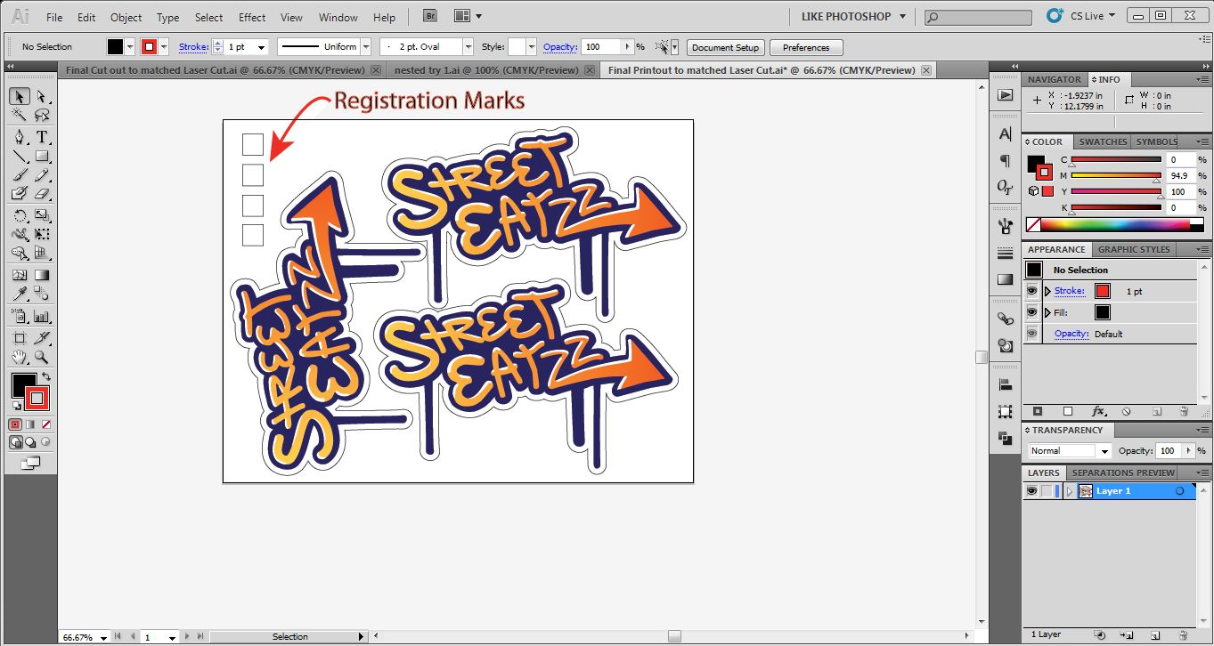Toggle Stroke visibility in Appearance panel
Viewport: 1214px width, 646px height.
(x=1032, y=291)
